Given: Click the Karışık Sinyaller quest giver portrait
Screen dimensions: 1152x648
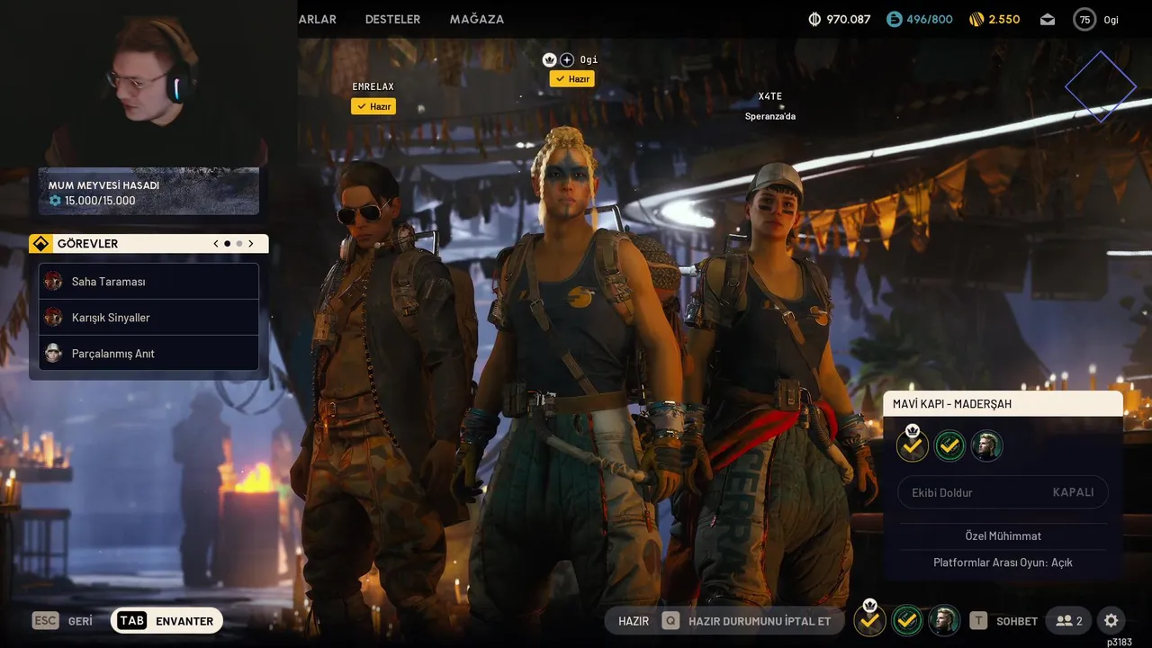Looking at the screenshot, I should click(x=54, y=318).
